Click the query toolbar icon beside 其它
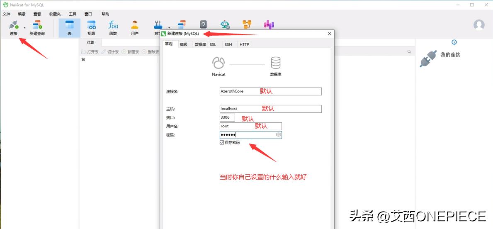 click(182, 24)
